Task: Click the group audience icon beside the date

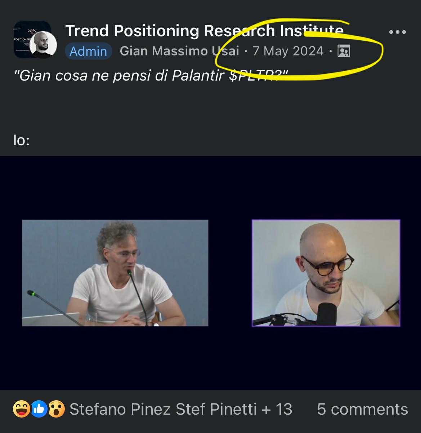Action: 344,51
